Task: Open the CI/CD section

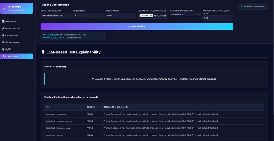Action: point(16,49)
